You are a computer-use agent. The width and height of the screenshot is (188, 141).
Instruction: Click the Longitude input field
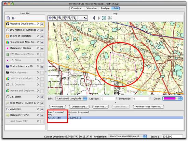pyautogui.click(x=140, y=99)
